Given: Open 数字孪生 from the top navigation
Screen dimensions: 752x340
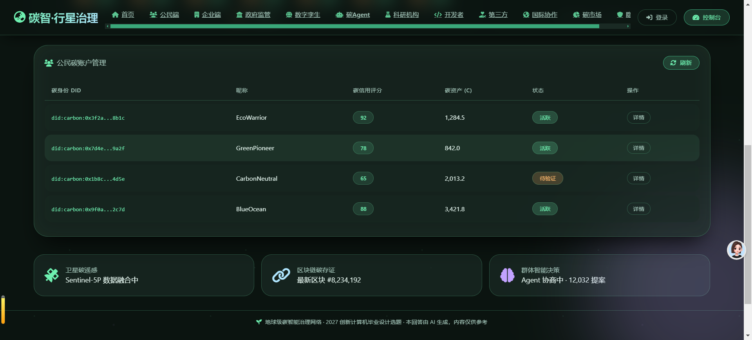Looking at the screenshot, I should [303, 14].
